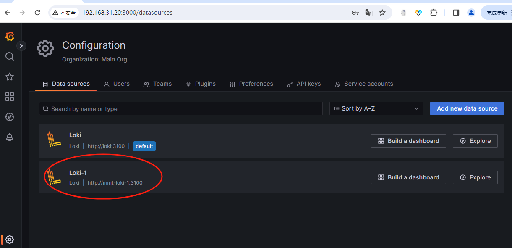Open Starred dashboards star icon in sidebar
Screen dimensions: 512x248
tap(10, 77)
